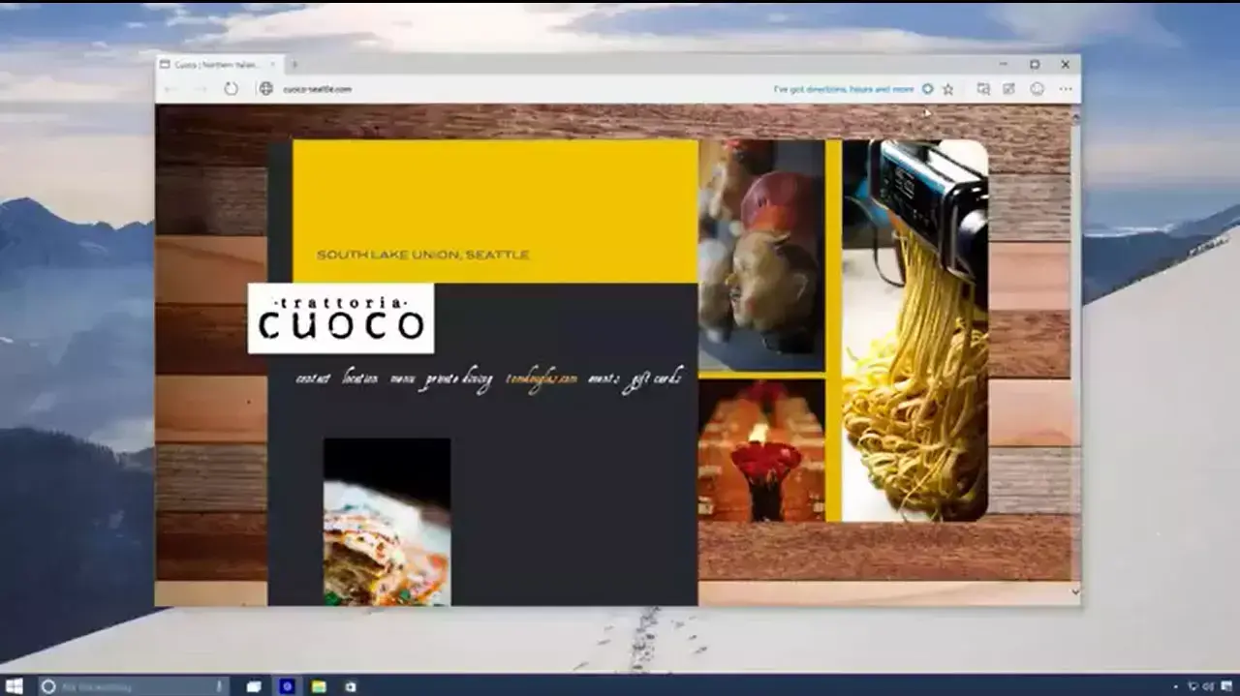The width and height of the screenshot is (1240, 696).
Task: Click the cuoco-seattle.com address field
Action: [x=318, y=89]
